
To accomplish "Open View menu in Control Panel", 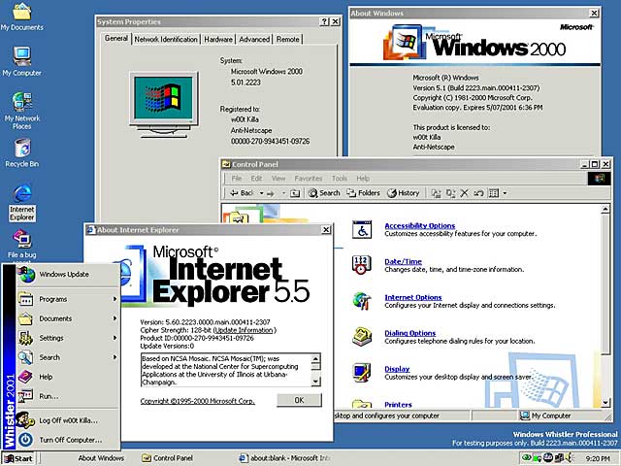I will [278, 179].
